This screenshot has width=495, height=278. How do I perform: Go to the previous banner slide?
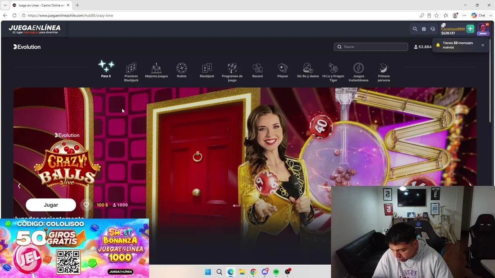pos(19,186)
